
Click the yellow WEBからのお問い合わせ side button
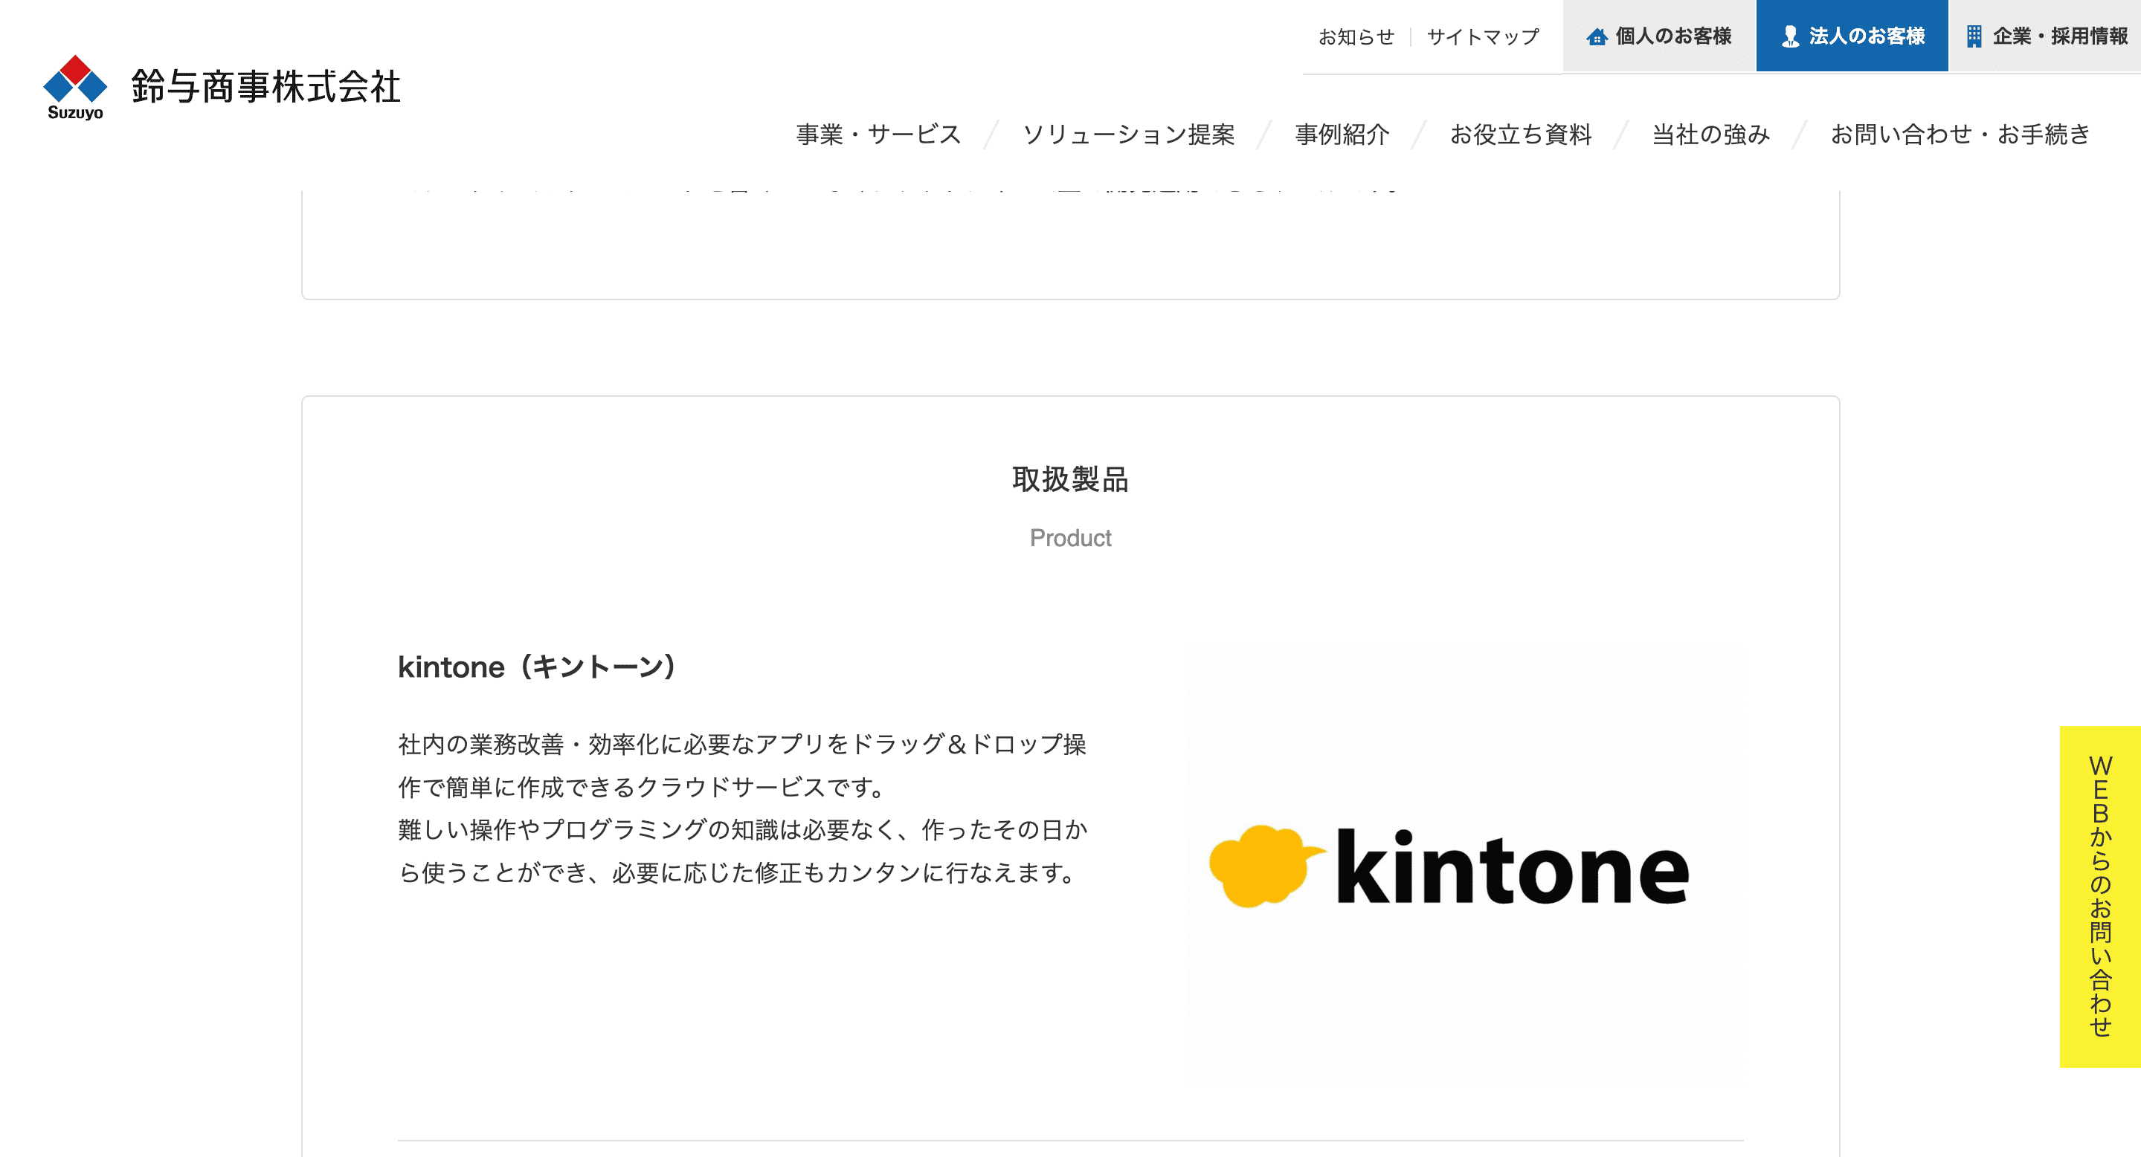2099,896
